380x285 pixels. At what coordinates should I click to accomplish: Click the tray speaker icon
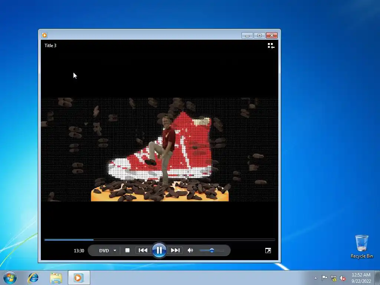pos(343,278)
